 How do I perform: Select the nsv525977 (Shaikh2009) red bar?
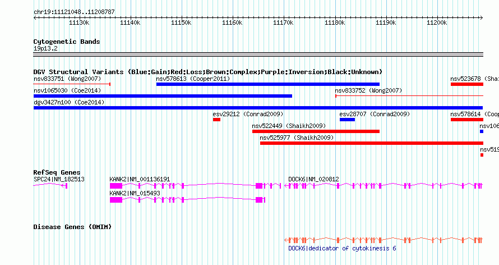(x=371, y=143)
